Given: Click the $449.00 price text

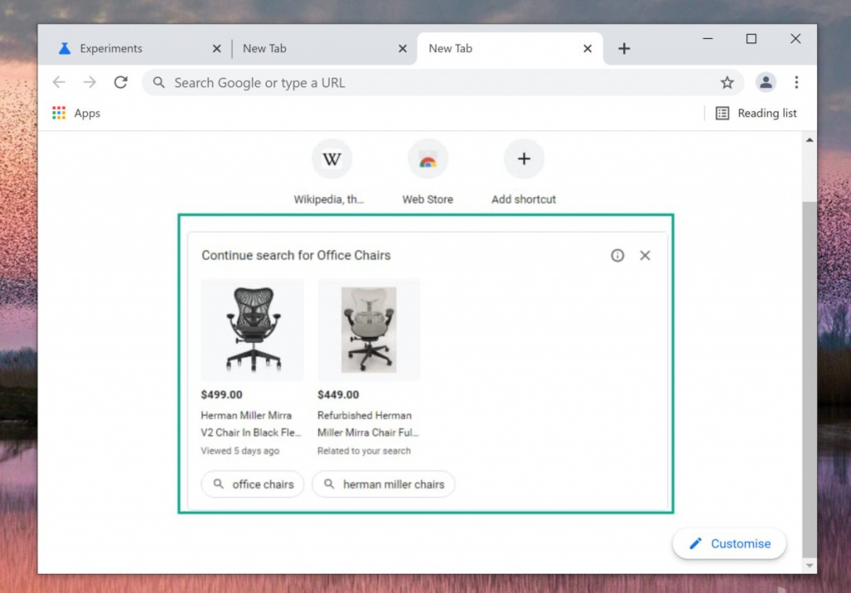Looking at the screenshot, I should (338, 395).
